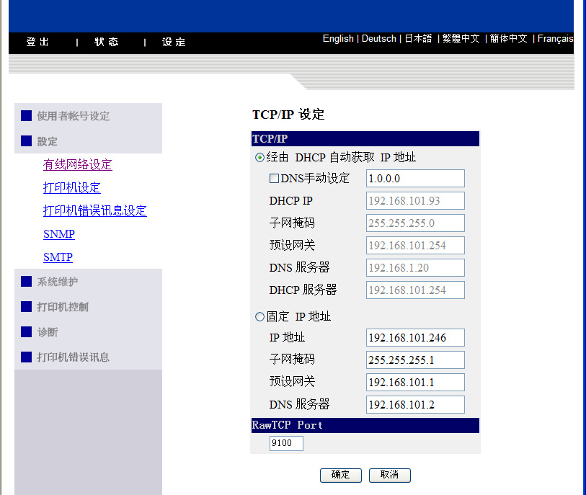The width and height of the screenshot is (586, 495).
Task: Open the SNMP settings page
Action: (x=58, y=233)
